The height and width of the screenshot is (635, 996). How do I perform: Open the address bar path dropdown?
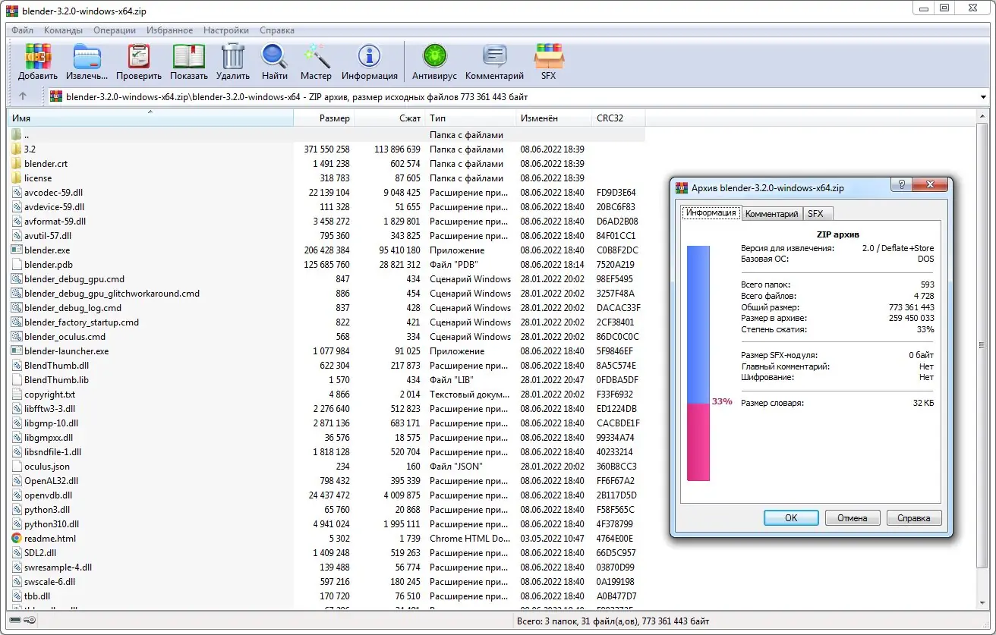(x=984, y=97)
